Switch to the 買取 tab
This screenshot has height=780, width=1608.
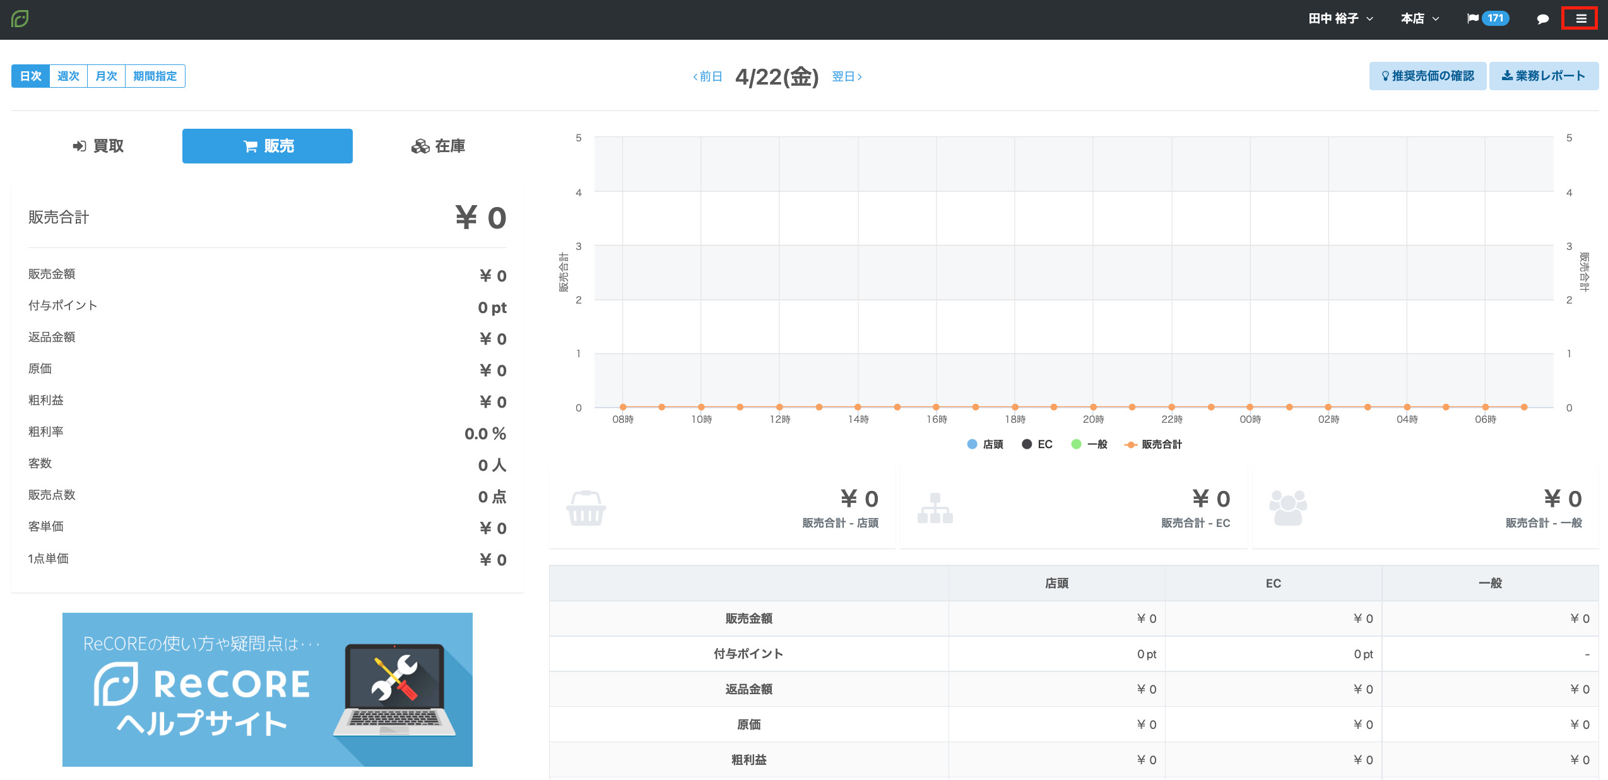(98, 146)
